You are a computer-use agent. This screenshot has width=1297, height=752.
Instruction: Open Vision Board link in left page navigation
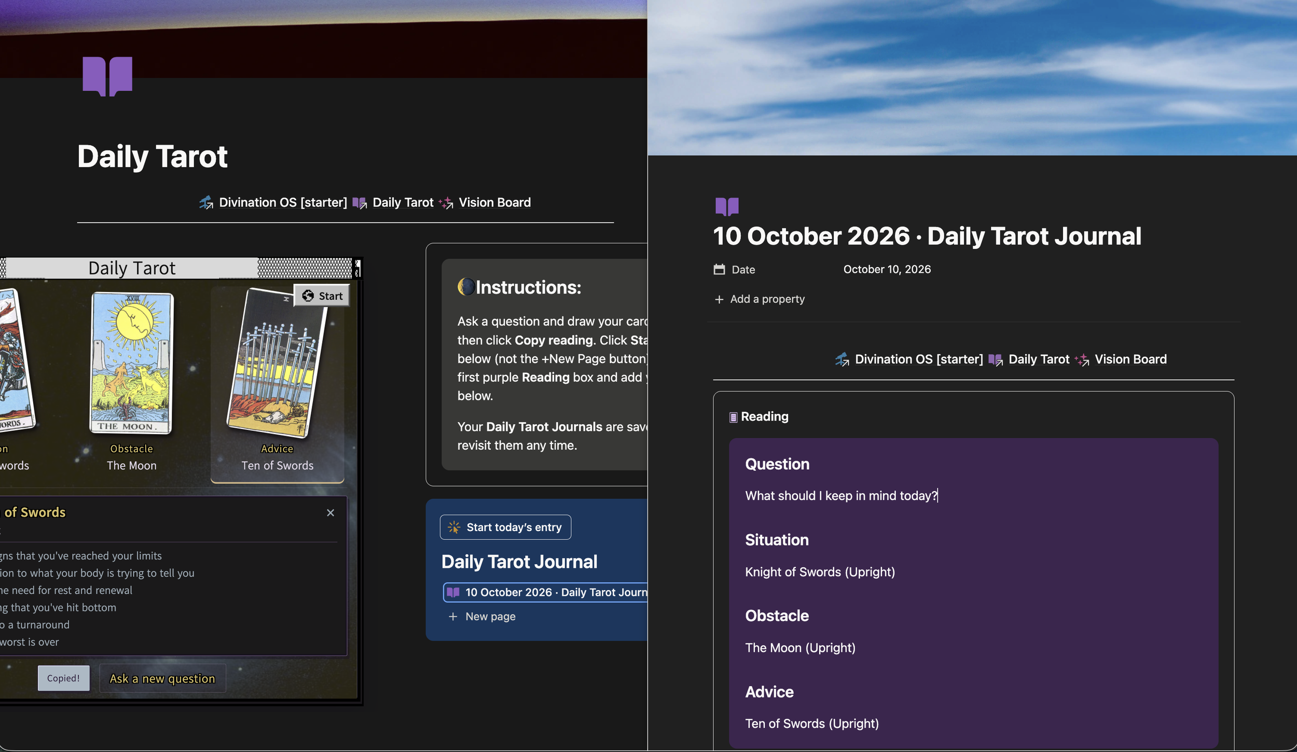click(485, 202)
